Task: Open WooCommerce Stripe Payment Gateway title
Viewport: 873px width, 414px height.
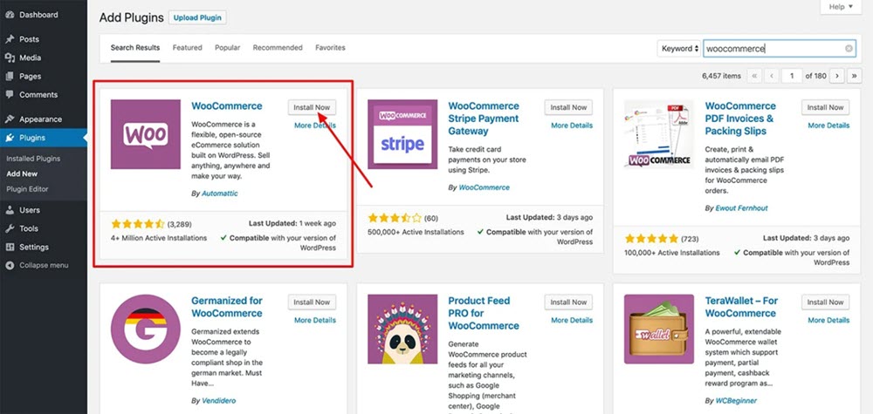Action: coord(484,119)
